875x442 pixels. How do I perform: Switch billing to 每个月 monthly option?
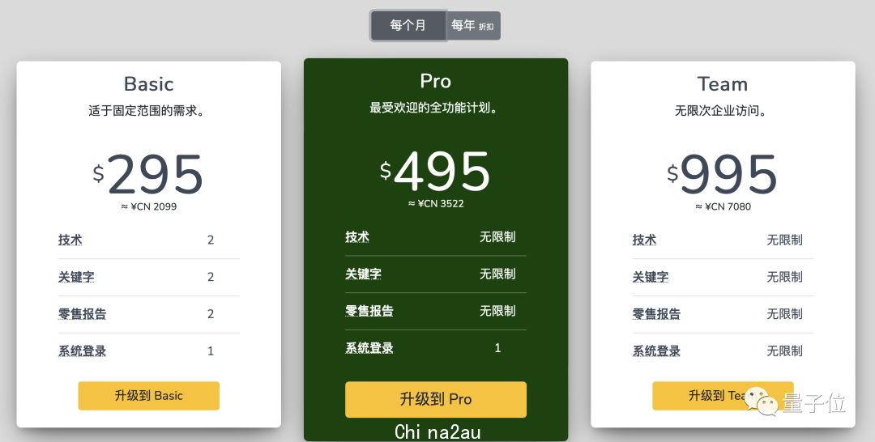click(408, 26)
